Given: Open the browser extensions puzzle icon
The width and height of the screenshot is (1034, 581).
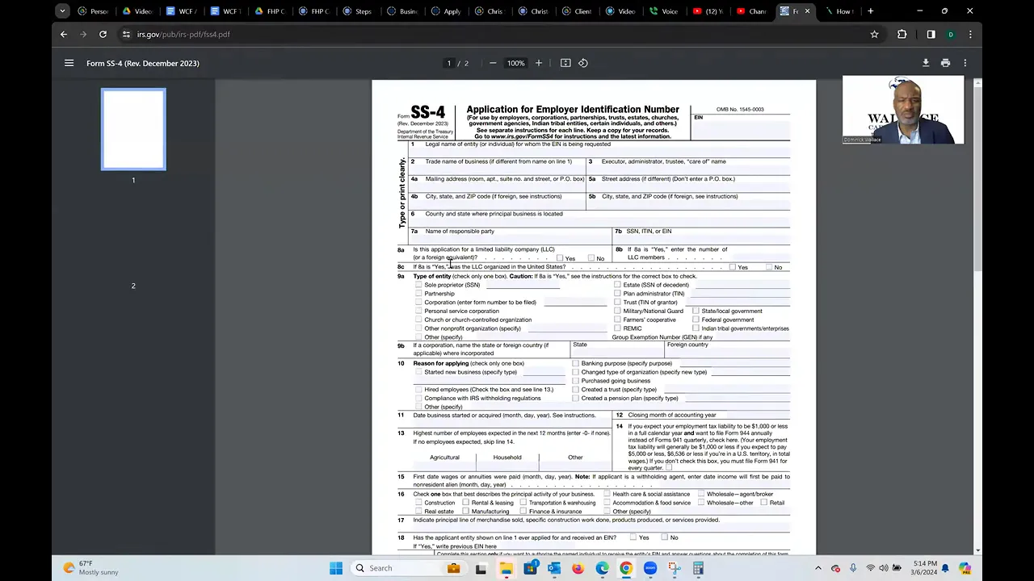Looking at the screenshot, I should [902, 34].
